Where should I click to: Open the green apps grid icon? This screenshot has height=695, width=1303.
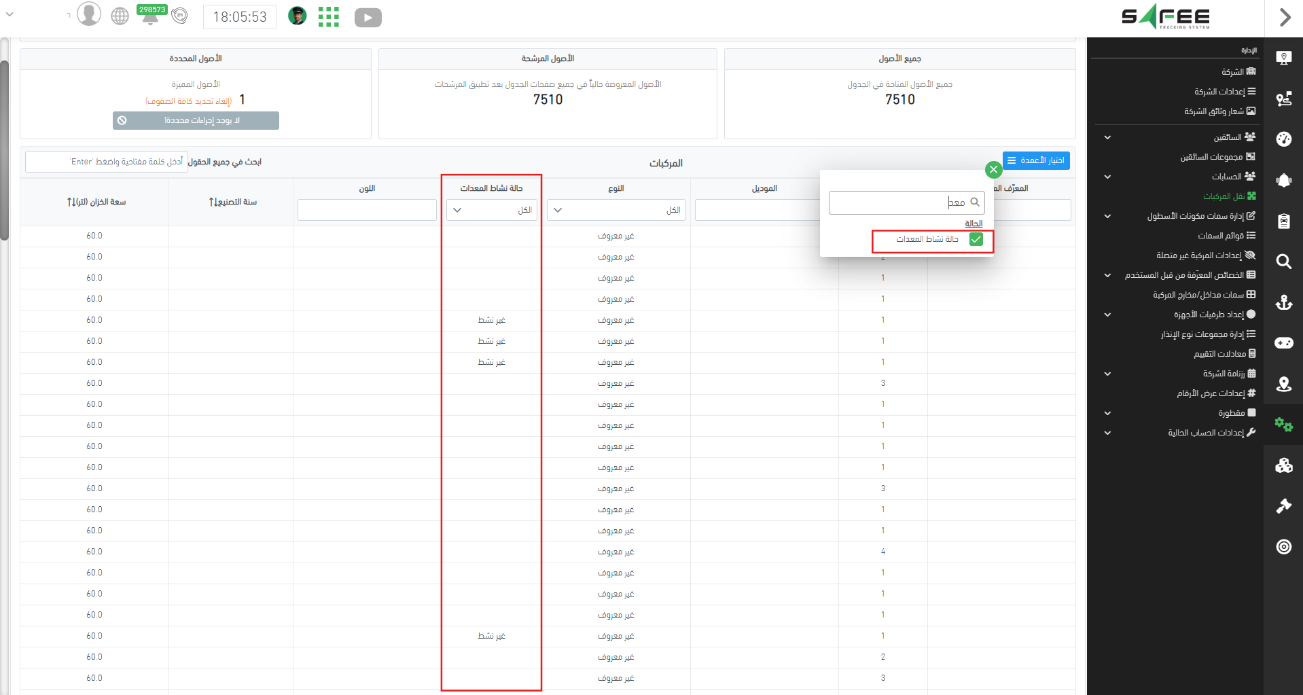(x=328, y=17)
